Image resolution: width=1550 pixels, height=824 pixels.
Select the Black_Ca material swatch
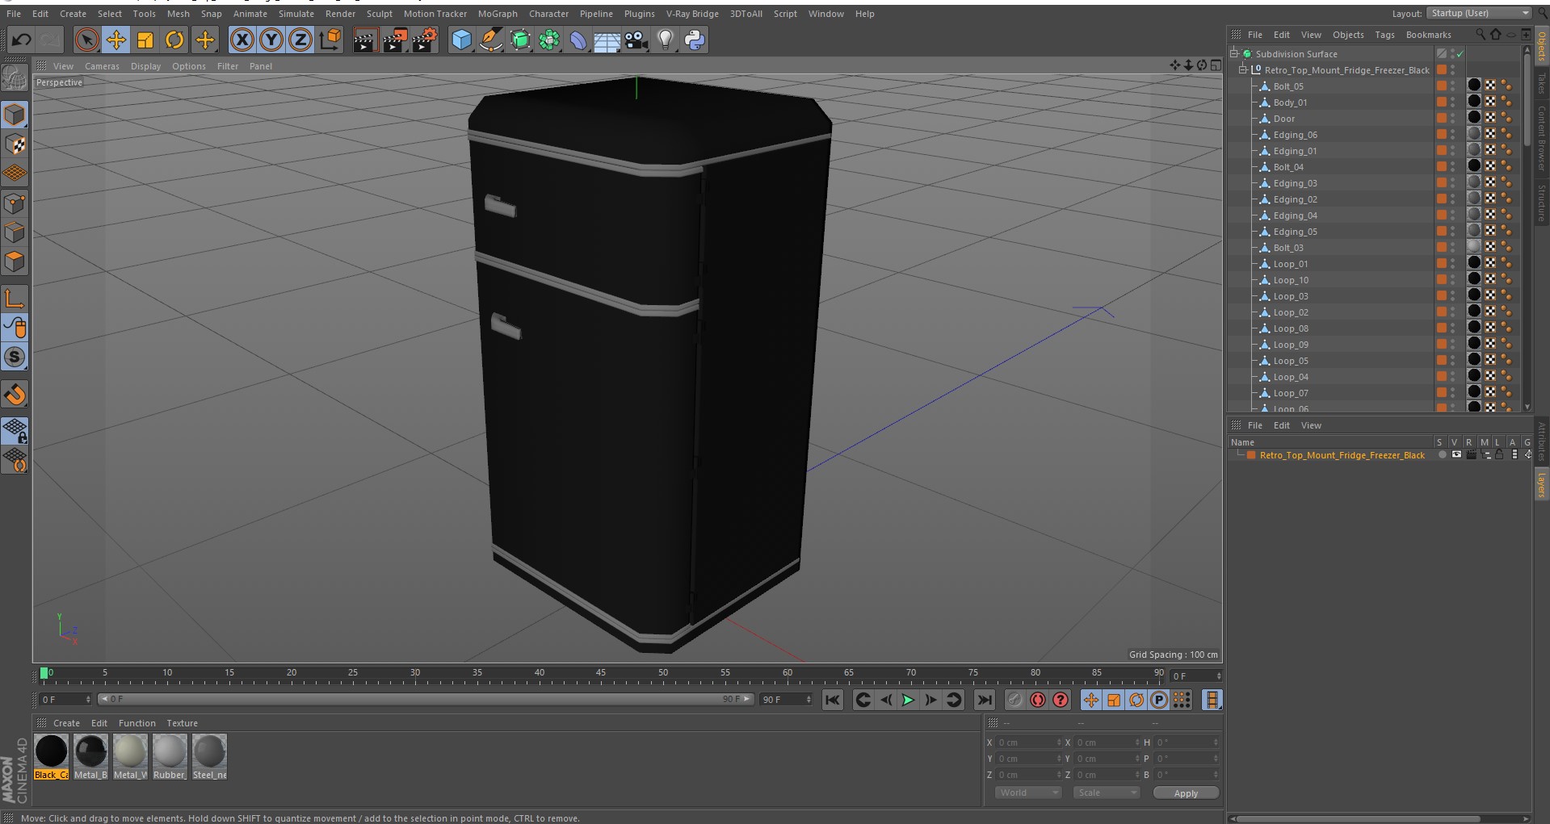[x=51, y=757]
